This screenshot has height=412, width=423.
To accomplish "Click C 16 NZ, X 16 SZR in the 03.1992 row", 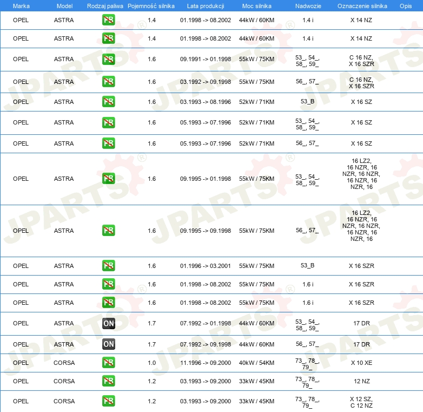I will (x=361, y=83).
